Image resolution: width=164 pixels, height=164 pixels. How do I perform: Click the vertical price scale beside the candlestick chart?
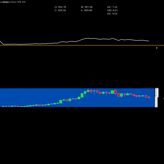click(156, 98)
